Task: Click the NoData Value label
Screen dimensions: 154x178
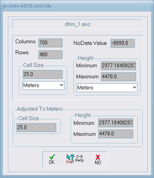Action: pyautogui.click(x=90, y=43)
